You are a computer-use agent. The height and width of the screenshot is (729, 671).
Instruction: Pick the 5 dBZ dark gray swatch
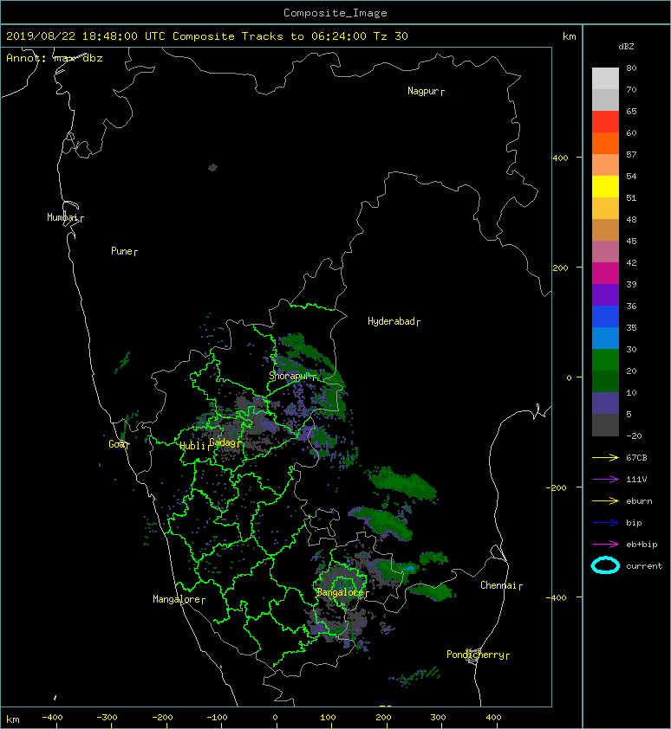point(605,424)
